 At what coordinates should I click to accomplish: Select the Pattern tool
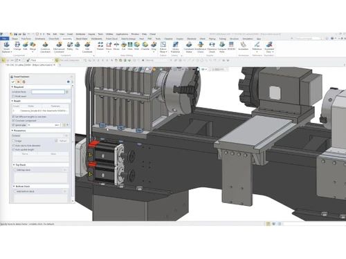point(100,46)
